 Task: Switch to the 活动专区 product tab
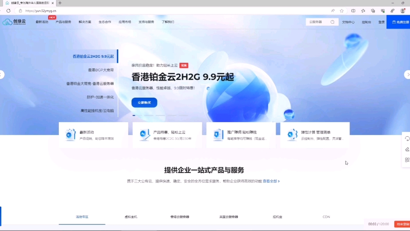click(82, 217)
